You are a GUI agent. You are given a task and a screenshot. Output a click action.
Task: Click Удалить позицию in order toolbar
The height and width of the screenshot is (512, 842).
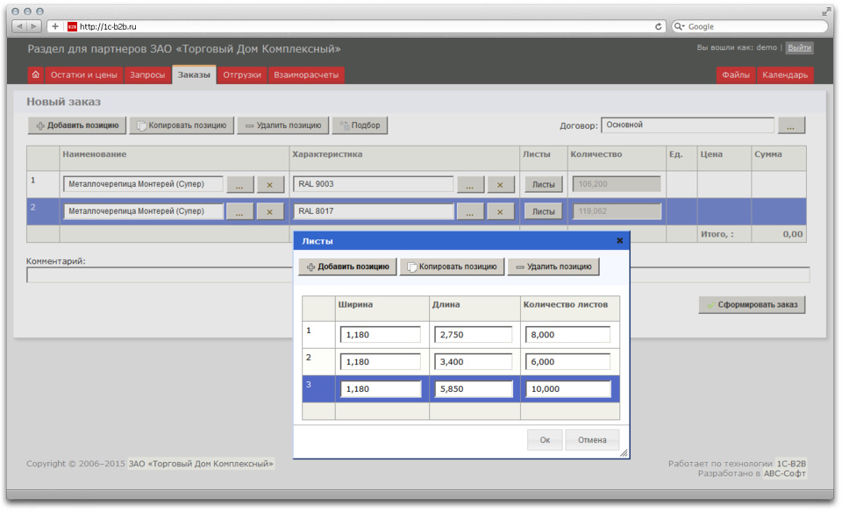pyautogui.click(x=283, y=125)
